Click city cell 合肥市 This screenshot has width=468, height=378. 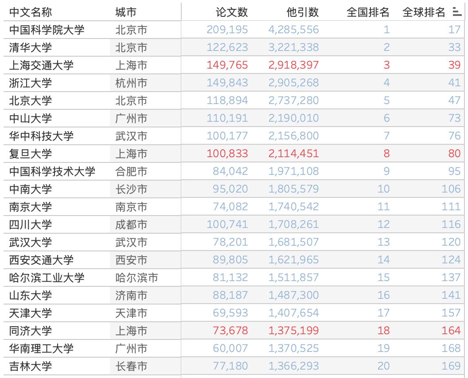pyautogui.click(x=131, y=171)
